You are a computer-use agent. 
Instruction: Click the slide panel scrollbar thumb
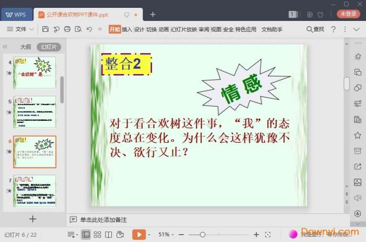(62, 89)
